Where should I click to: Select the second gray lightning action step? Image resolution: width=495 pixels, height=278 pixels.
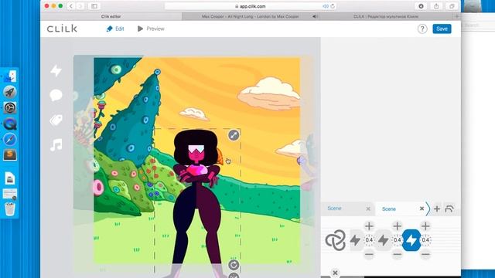[384, 240]
